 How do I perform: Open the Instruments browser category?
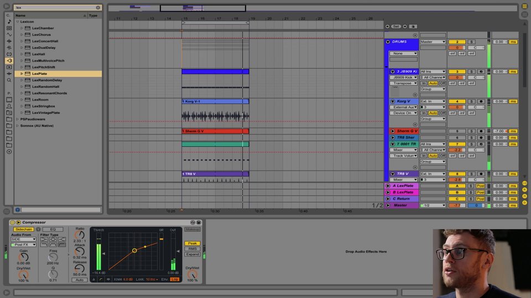point(9,34)
